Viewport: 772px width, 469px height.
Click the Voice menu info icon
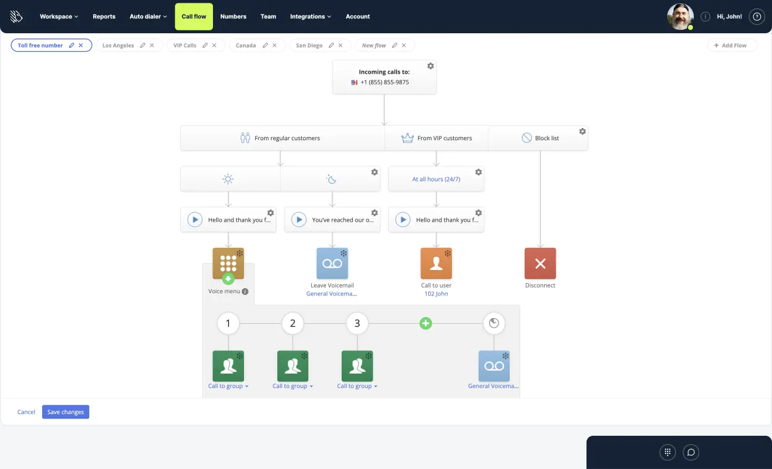[245, 292]
